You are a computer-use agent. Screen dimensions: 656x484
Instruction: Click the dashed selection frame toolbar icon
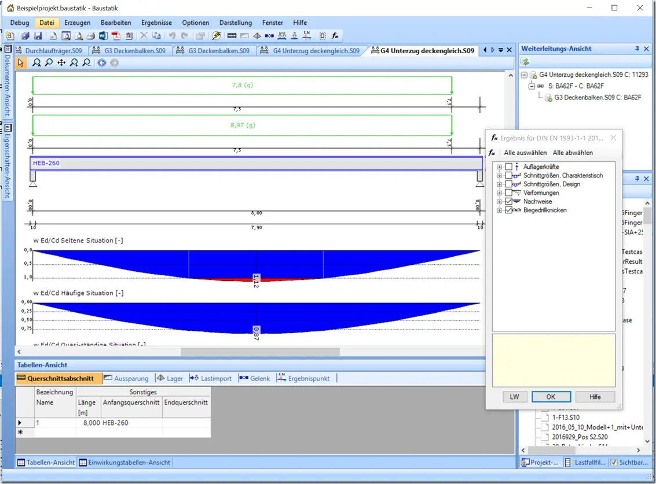coord(322,36)
